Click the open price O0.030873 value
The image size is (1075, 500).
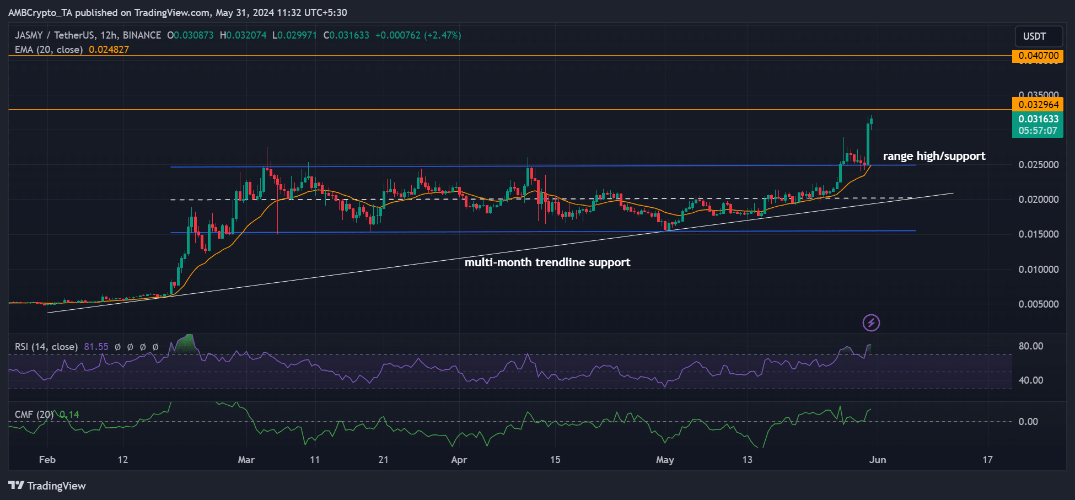click(190, 35)
